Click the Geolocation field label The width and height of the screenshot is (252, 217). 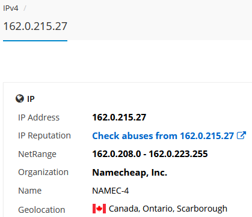(x=41, y=210)
